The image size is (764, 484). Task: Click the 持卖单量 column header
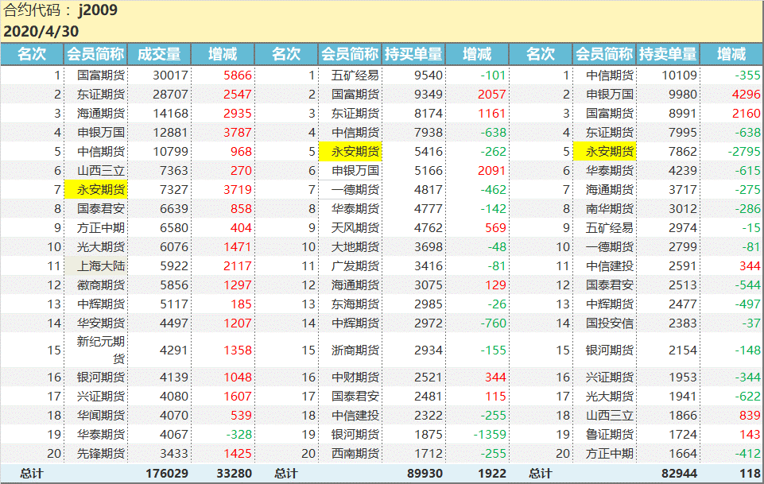click(668, 54)
